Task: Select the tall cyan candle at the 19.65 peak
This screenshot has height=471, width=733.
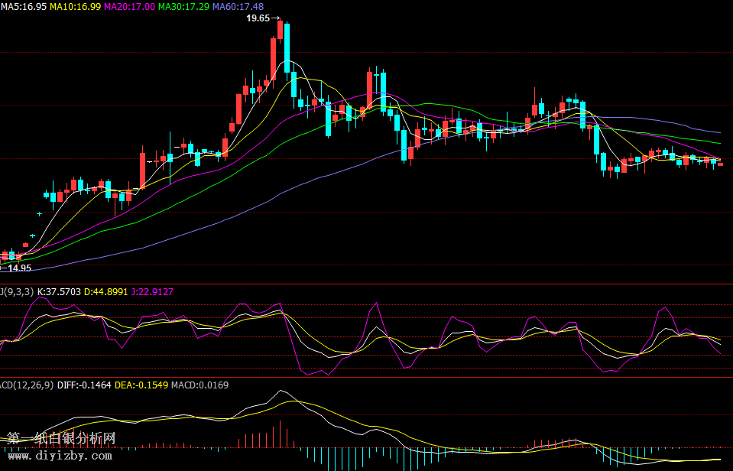Action: tap(287, 47)
